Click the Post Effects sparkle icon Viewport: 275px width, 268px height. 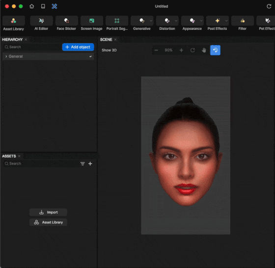pyautogui.click(x=217, y=21)
